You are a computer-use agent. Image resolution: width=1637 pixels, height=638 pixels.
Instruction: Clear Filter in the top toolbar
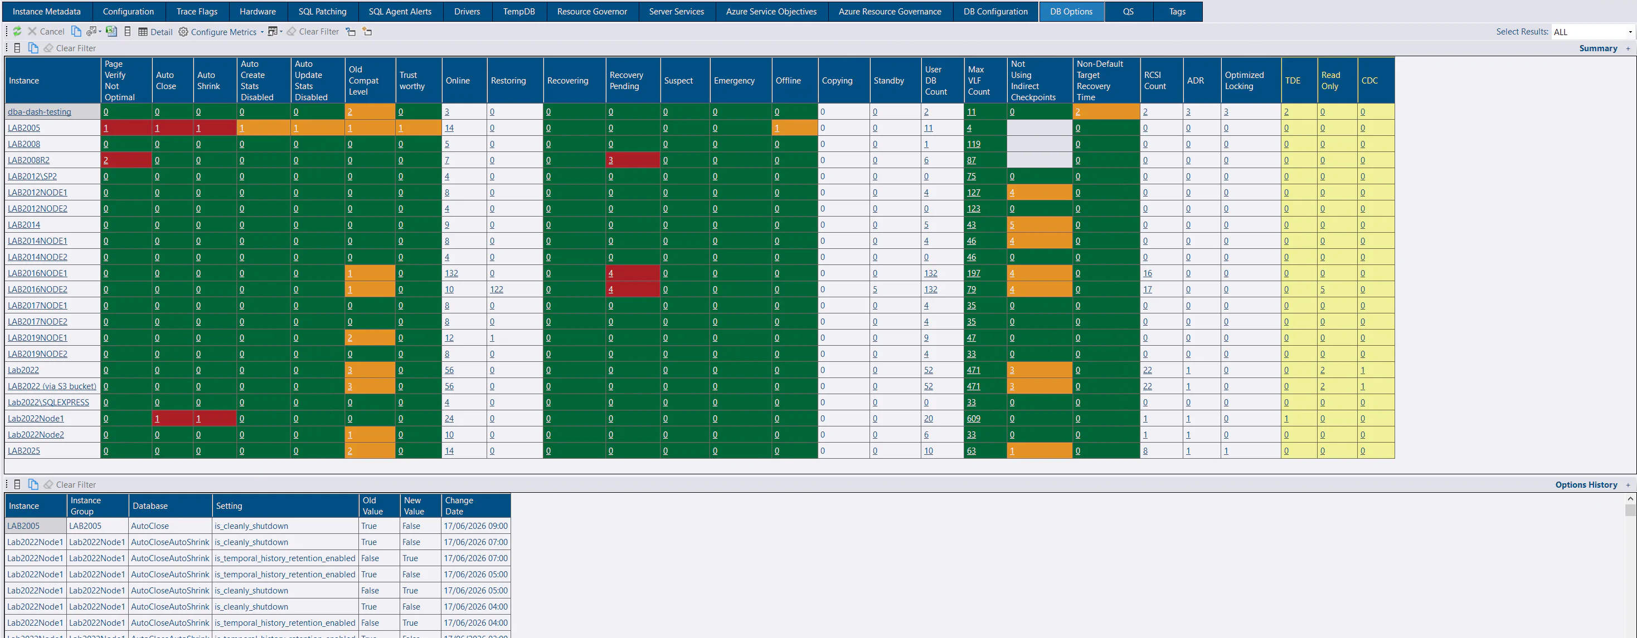tap(313, 31)
